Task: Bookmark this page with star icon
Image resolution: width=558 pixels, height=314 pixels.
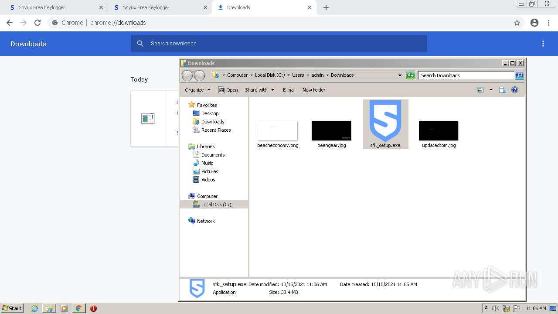Action: pos(517,23)
